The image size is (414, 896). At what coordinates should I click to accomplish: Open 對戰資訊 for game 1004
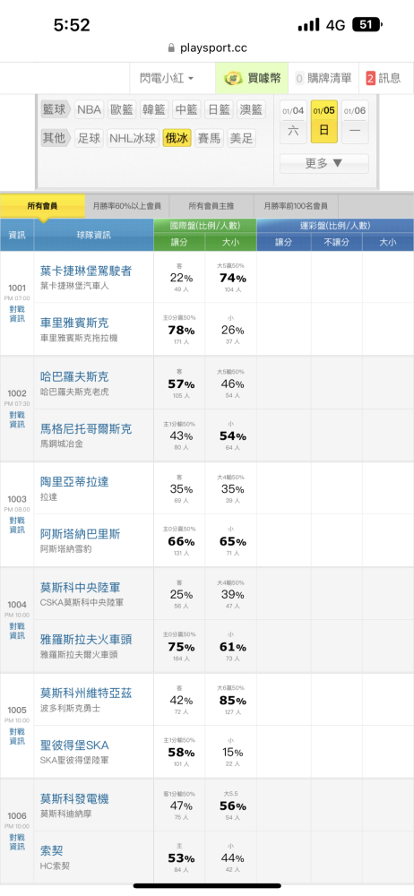click(17, 630)
